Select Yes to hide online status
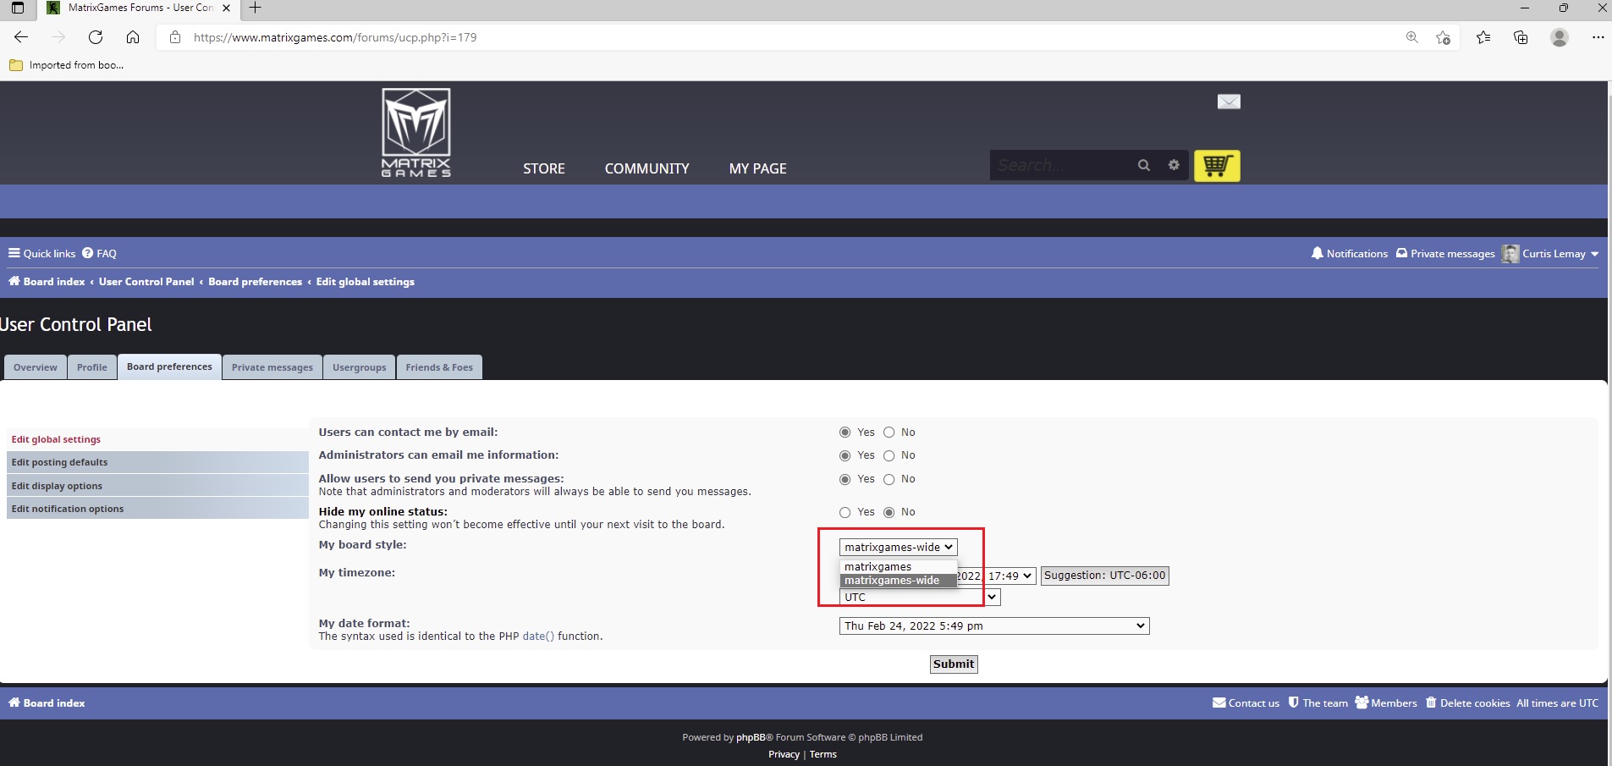 coord(845,512)
